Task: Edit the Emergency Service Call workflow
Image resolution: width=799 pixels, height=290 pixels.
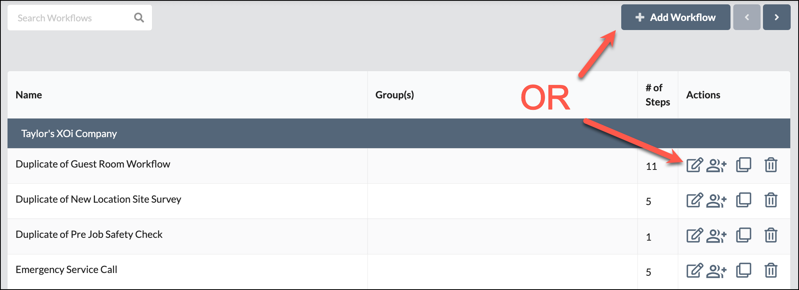Action: 694,271
